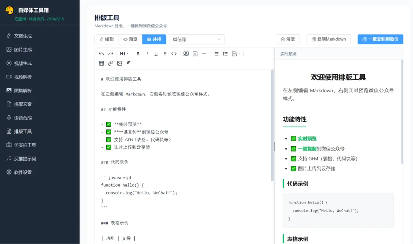The height and width of the screenshot is (244, 413).
Task: Click the 功能特性 heading in preview
Action: (295, 120)
